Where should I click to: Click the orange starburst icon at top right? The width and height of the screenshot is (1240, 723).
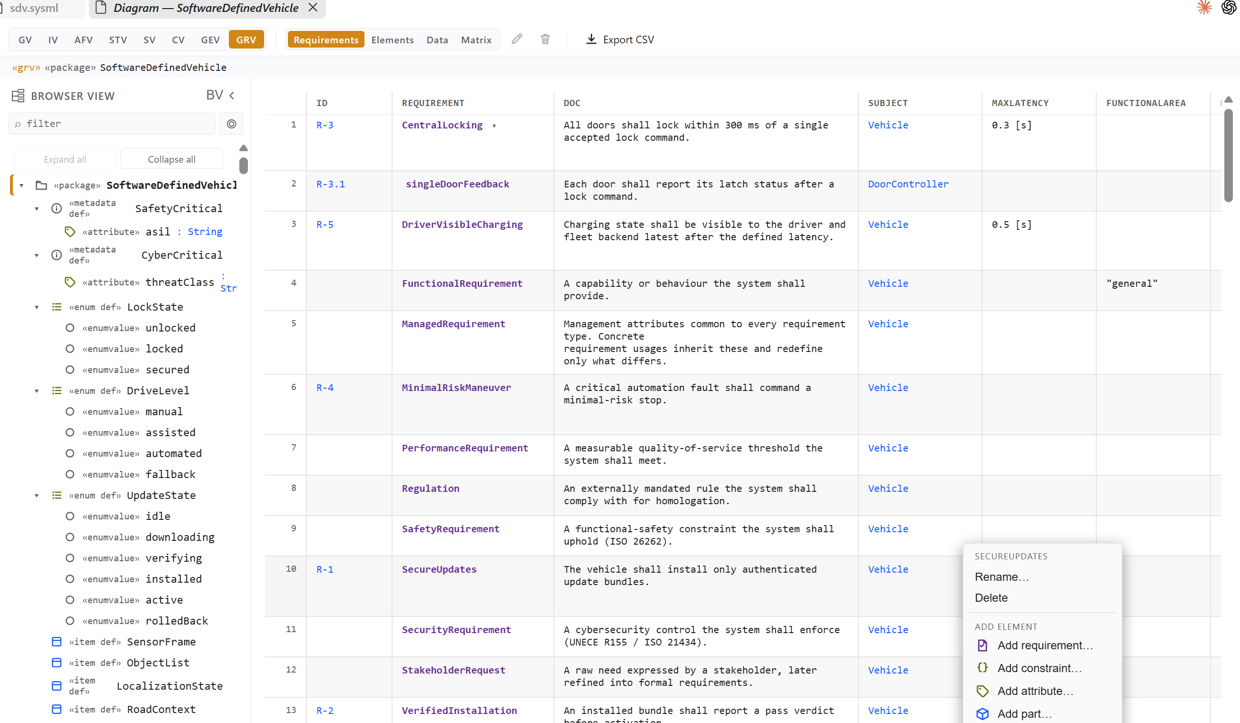tap(1204, 8)
